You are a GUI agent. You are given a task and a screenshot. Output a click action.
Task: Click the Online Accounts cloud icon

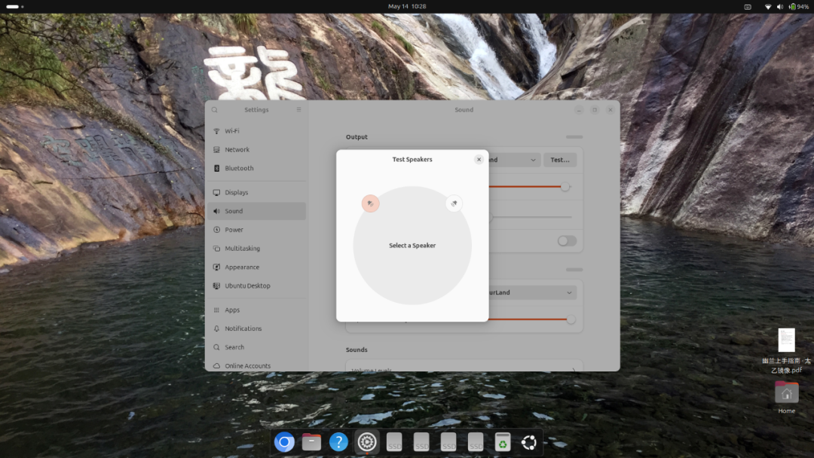tap(216, 365)
